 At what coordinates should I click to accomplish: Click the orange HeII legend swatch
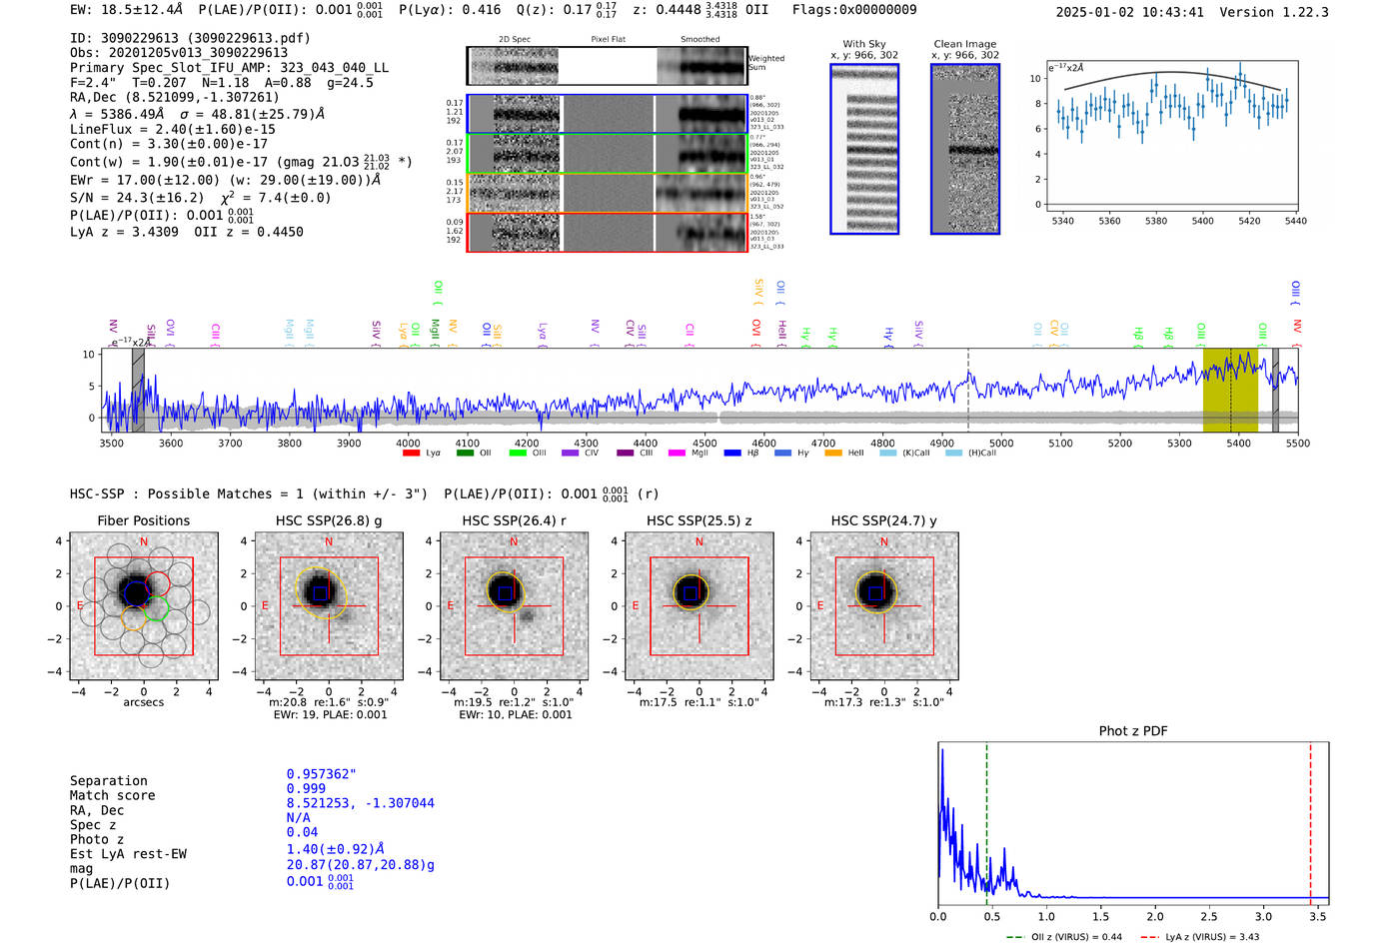[x=833, y=454]
